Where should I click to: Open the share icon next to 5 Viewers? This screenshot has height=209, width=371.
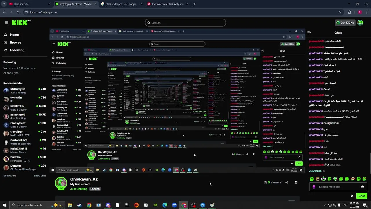[287, 182]
